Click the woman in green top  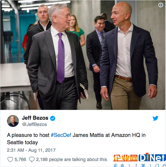(77, 30)
